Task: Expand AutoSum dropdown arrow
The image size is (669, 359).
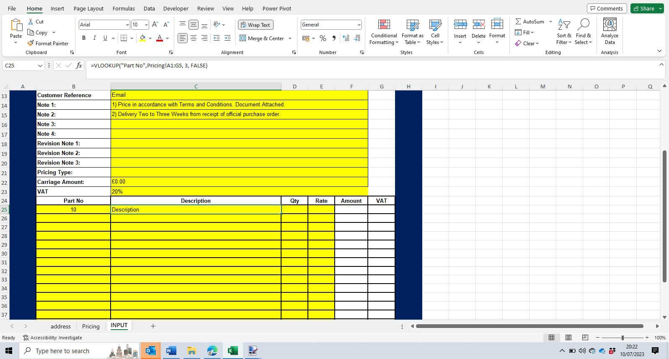Action: click(550, 21)
